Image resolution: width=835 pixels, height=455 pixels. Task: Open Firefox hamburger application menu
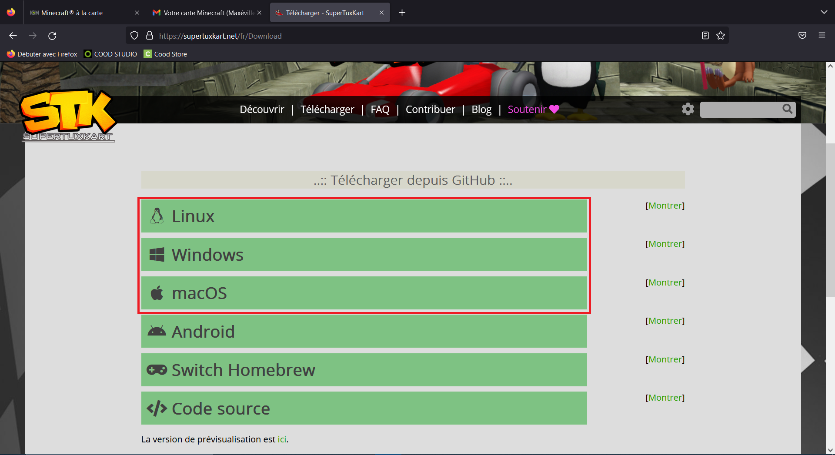pos(822,36)
